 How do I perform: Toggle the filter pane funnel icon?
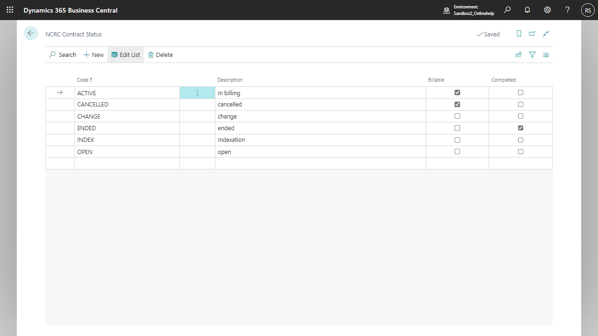coord(532,55)
